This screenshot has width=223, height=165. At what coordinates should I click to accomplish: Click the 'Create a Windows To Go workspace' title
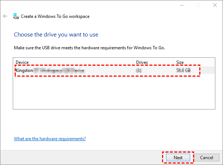click(x=55, y=16)
